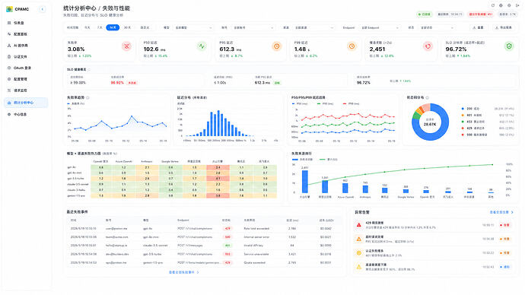Screen dimensions: 525x295
Task: Click 'Service unavailable' in the failure events table
Action: tap(256, 254)
